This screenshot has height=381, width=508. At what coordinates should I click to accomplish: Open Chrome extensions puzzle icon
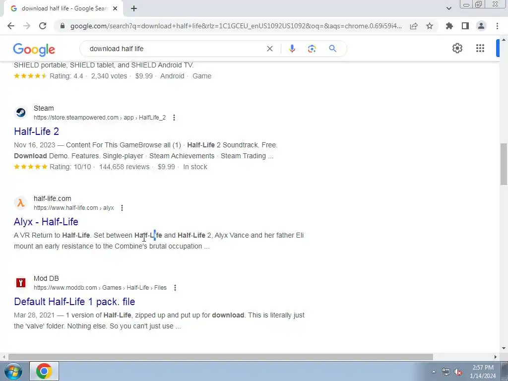click(x=449, y=26)
